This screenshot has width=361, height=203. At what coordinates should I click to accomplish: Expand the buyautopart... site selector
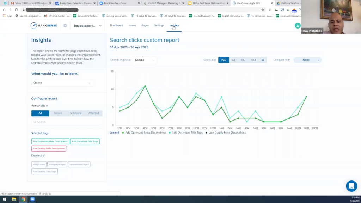click(87, 26)
